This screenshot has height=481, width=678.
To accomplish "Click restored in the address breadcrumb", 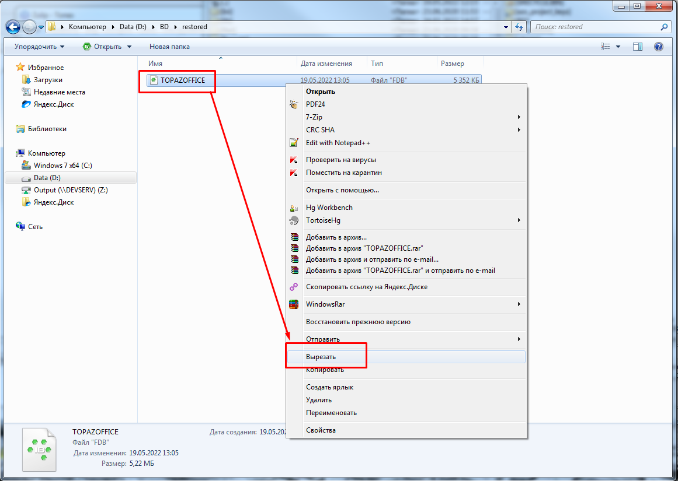I will tap(194, 27).
